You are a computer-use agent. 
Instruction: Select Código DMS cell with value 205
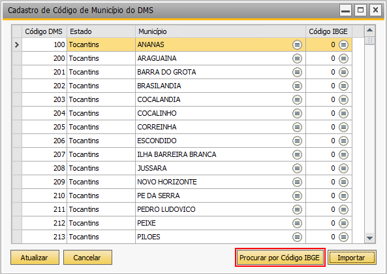coord(44,127)
